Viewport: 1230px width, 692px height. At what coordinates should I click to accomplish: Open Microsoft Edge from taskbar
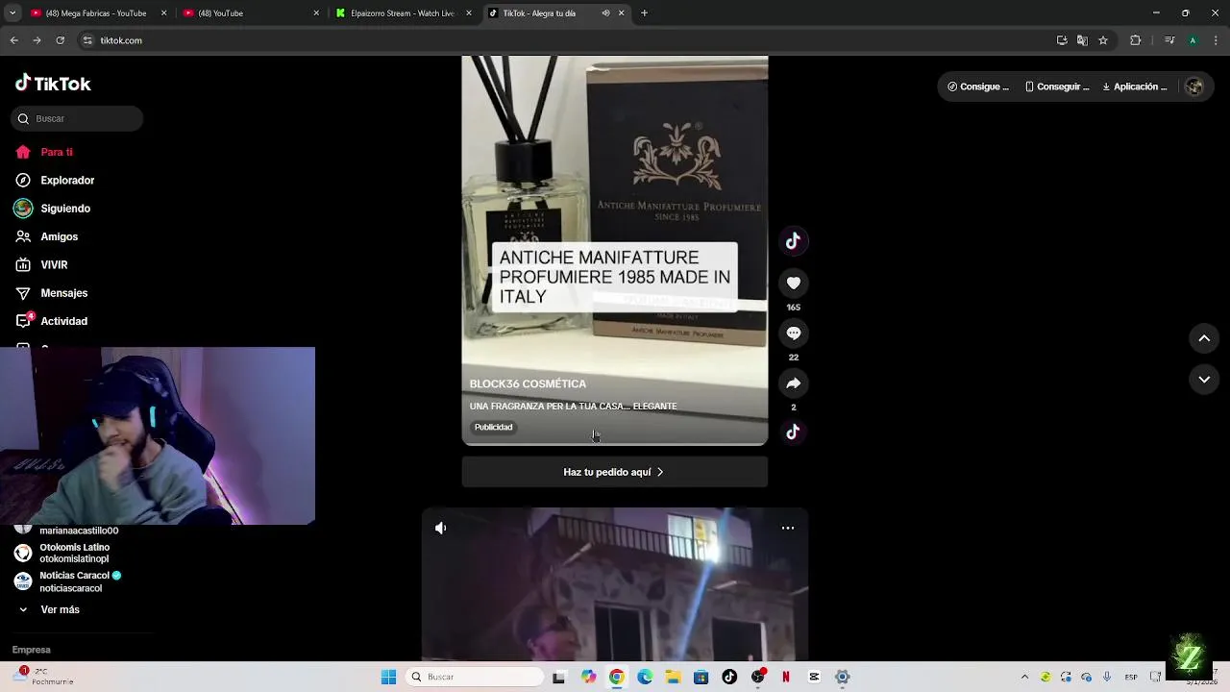(645, 677)
